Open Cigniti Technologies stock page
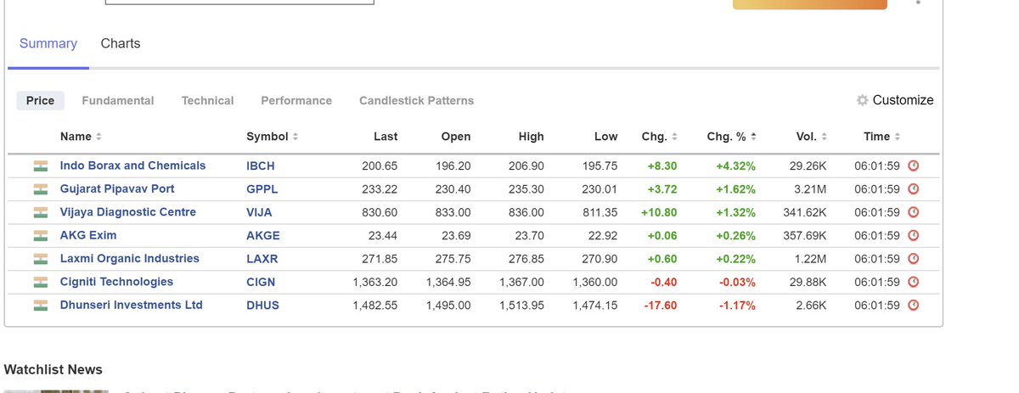Screen dimensions: 1019x393 (116, 282)
